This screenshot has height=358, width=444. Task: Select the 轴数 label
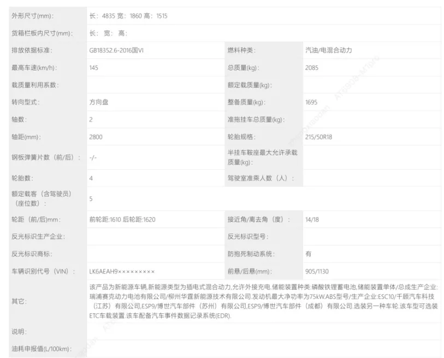[19, 120]
